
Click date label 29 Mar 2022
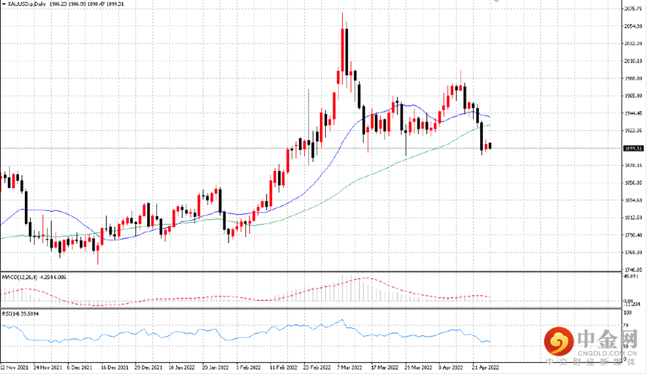pos(418,367)
